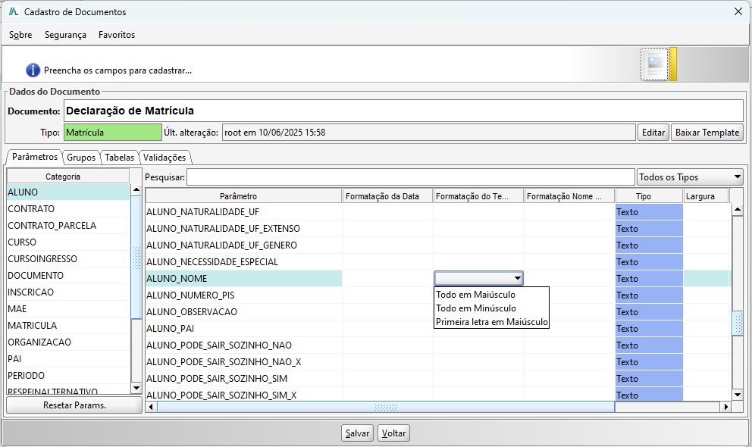Select the DOCUMENTO category
This screenshot has height=447, width=752.
68,276
